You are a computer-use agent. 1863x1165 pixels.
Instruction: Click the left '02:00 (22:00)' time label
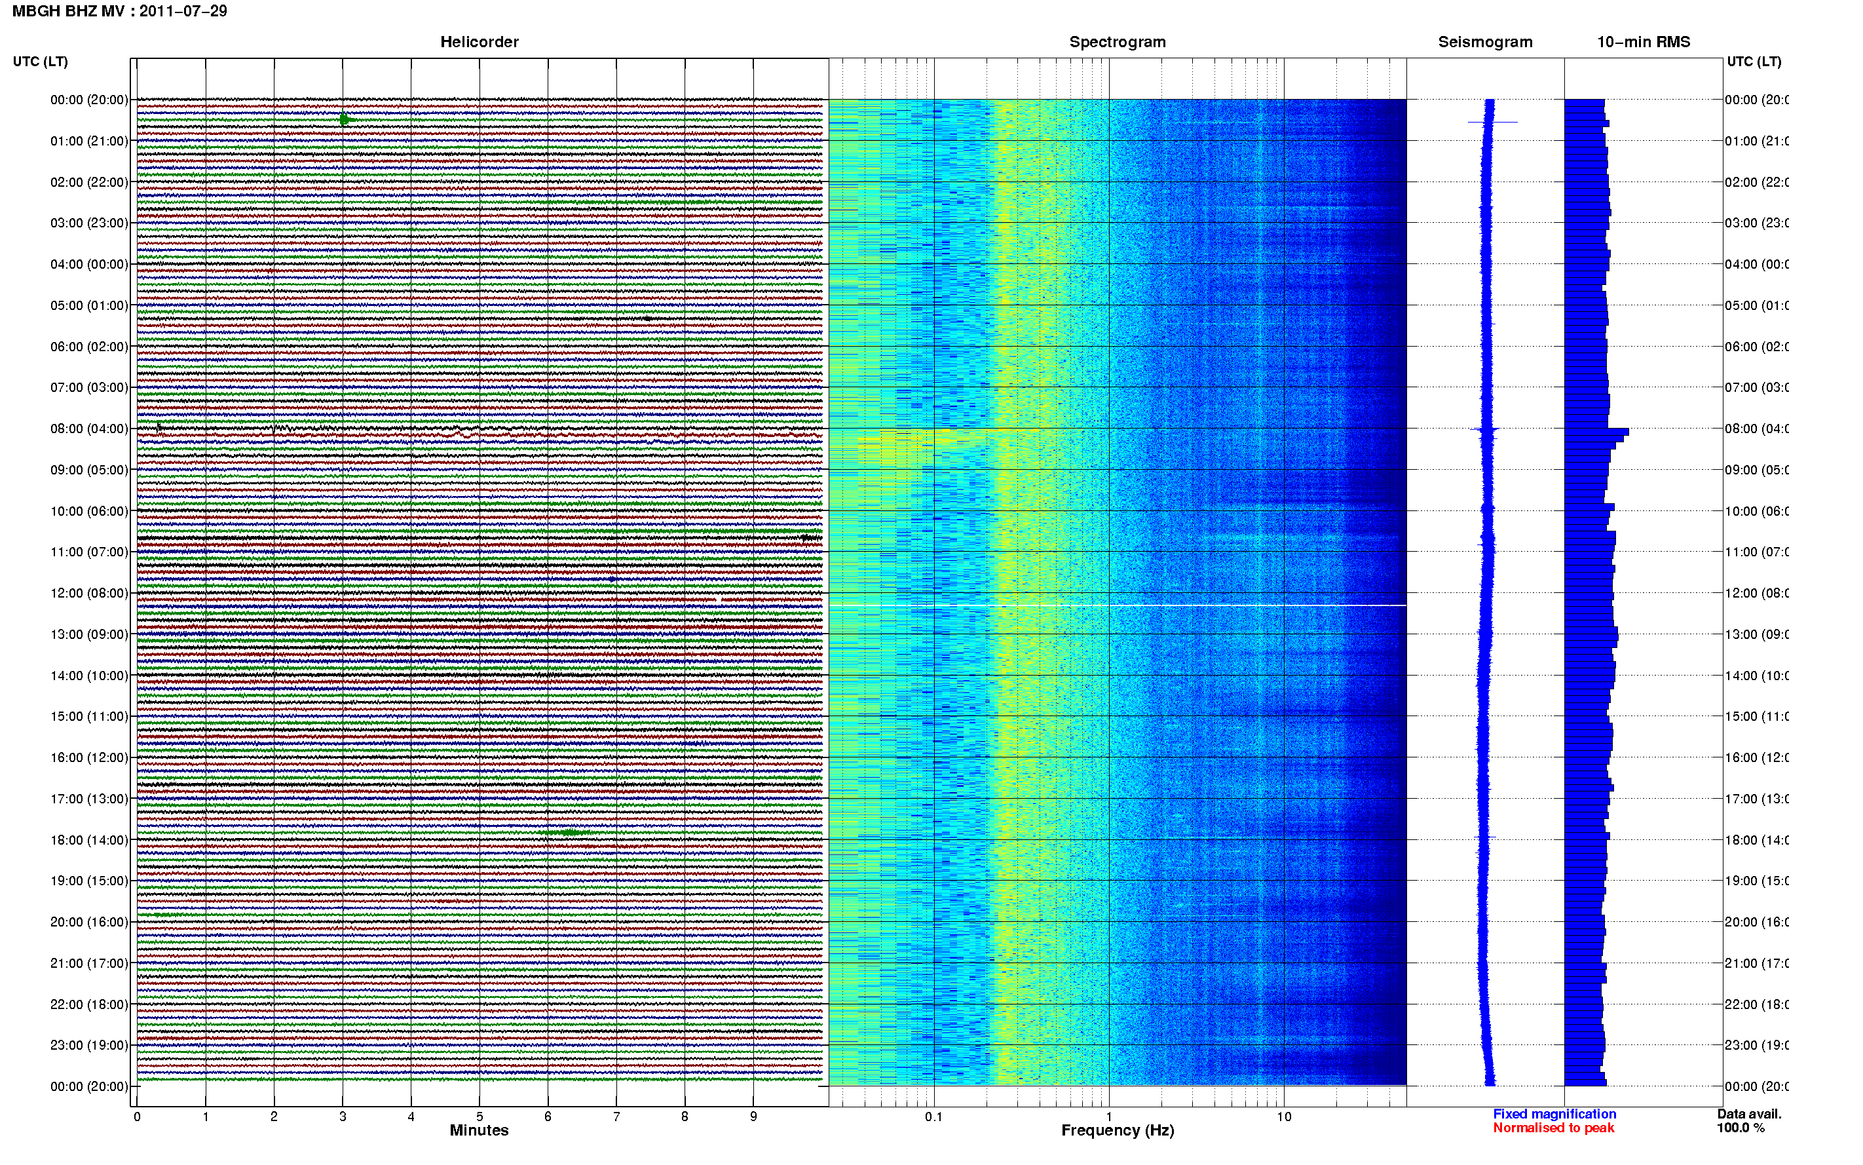point(89,182)
